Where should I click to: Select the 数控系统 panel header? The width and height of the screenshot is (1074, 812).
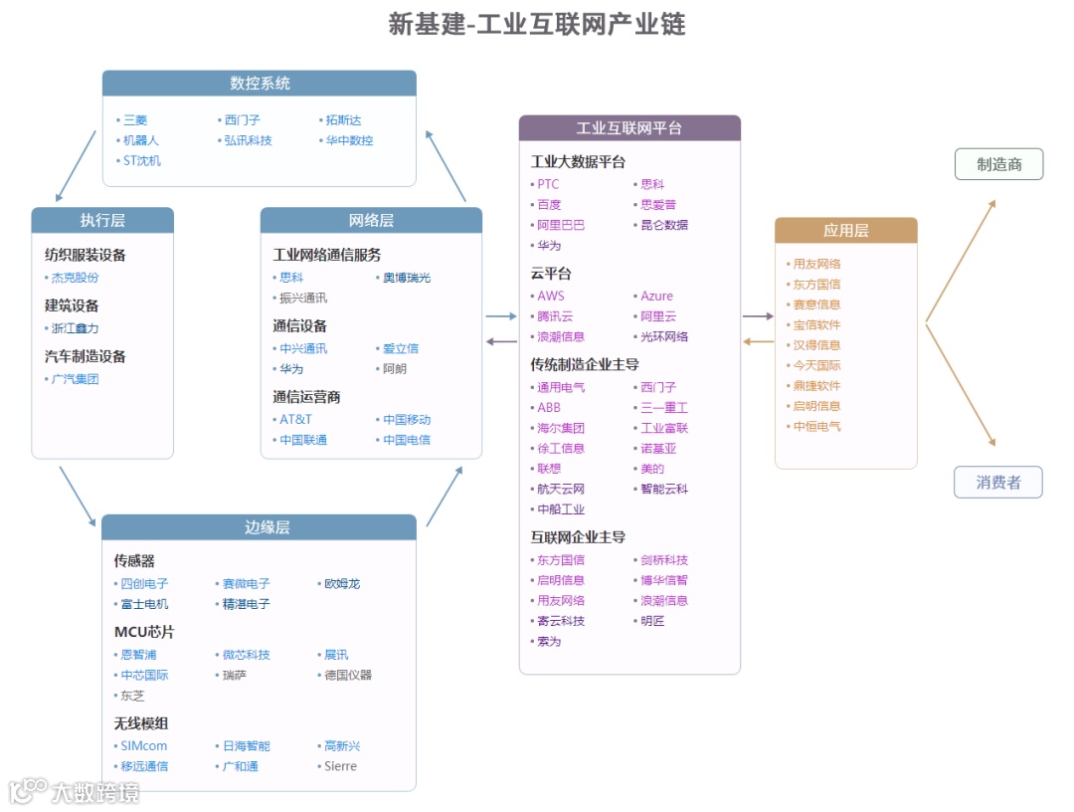[259, 84]
